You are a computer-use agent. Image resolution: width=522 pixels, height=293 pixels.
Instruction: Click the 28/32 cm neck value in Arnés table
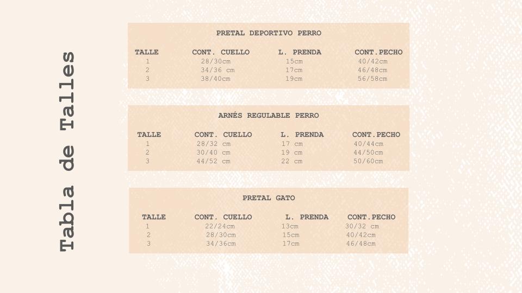213,144
